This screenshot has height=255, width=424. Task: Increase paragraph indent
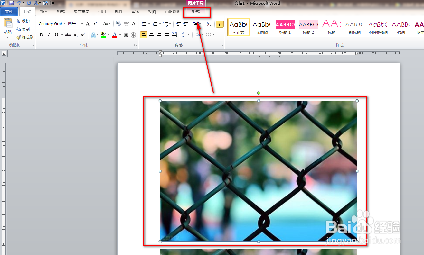click(186, 24)
